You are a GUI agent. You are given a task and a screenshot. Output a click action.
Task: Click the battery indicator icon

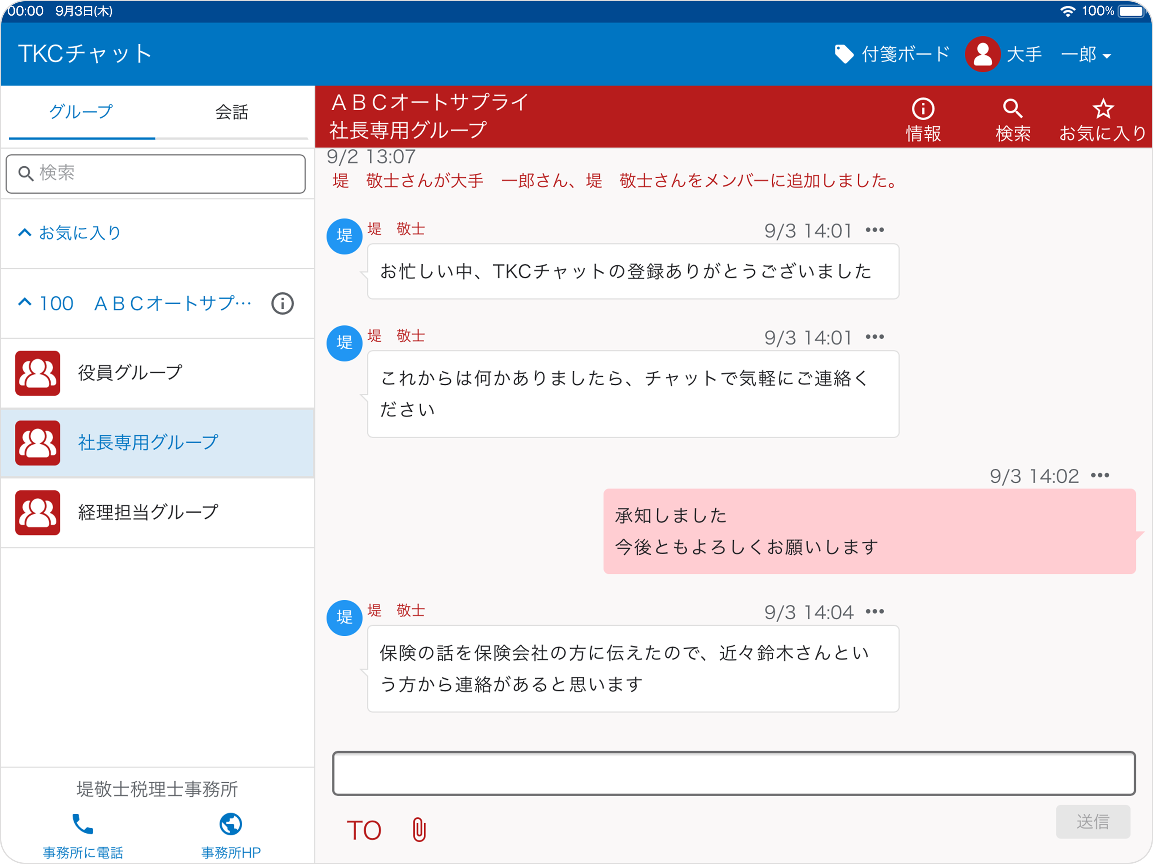pos(1131,11)
